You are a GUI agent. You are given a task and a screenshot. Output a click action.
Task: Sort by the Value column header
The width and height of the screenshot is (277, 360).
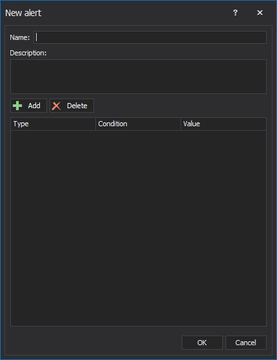tap(224, 124)
